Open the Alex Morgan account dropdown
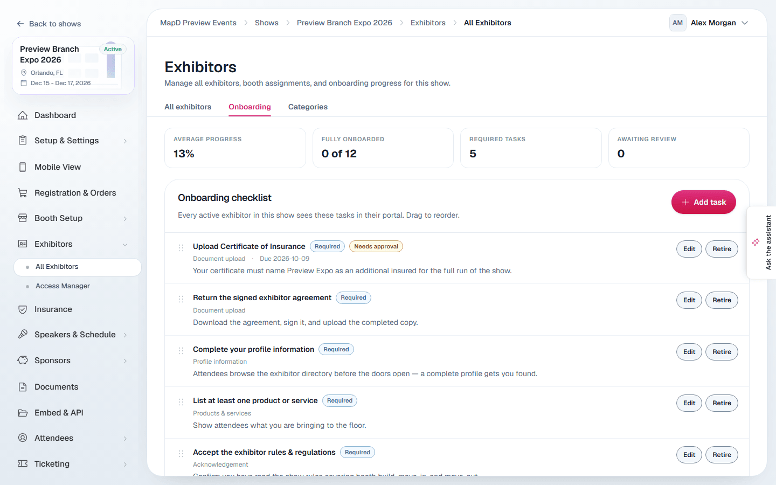 tap(709, 23)
